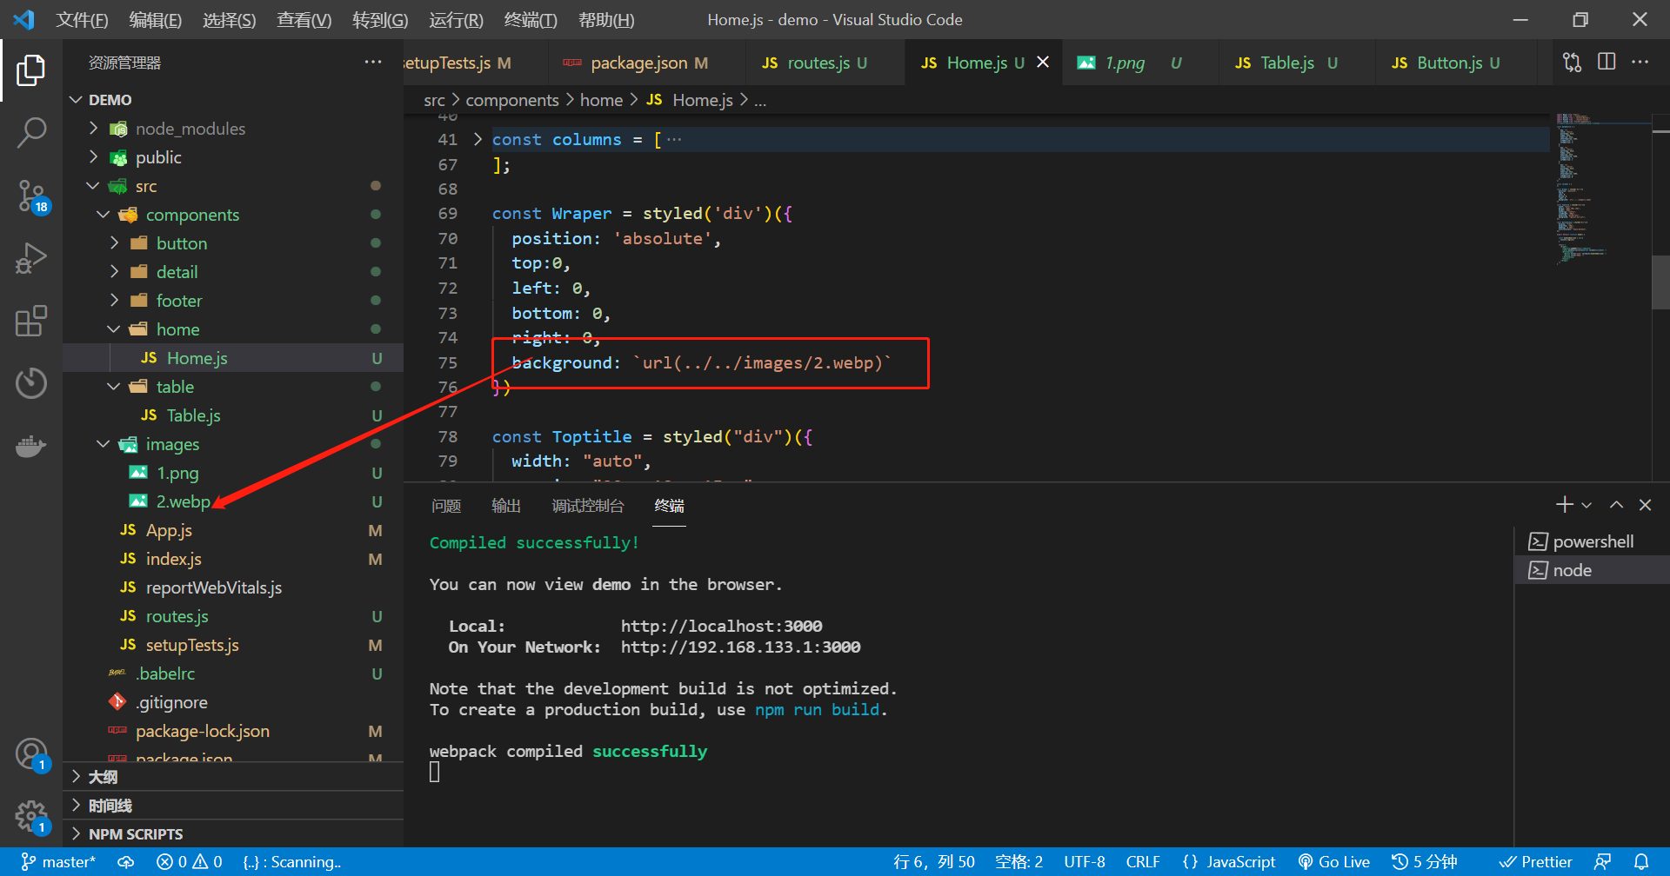Switch to the 调试控制台 debug console tab

coord(588,506)
